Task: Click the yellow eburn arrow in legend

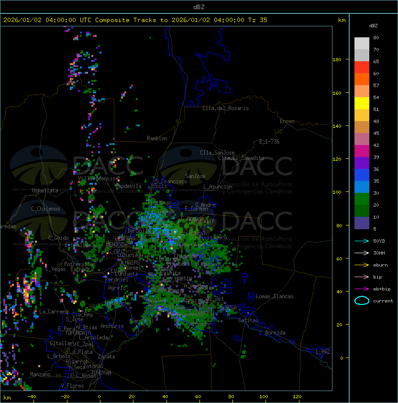Action: click(362, 265)
